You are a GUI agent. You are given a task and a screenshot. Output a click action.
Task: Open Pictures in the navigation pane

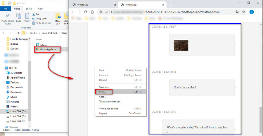click(x=13, y=102)
